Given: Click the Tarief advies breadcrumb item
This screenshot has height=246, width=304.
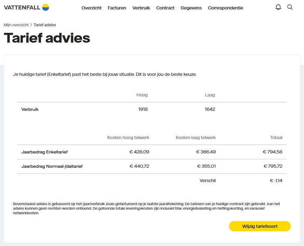Looking at the screenshot, I should 45,25.
